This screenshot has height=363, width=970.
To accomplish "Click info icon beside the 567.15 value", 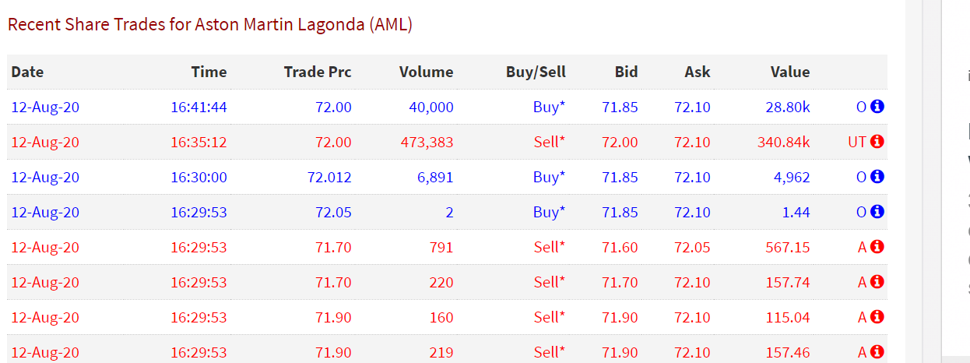I will coord(877,247).
